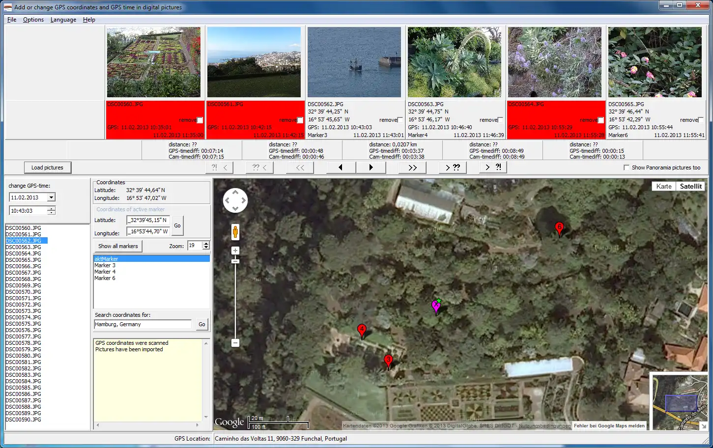This screenshot has width=713, height=448.
Task: Click the Load pictures button
Action: 47,168
